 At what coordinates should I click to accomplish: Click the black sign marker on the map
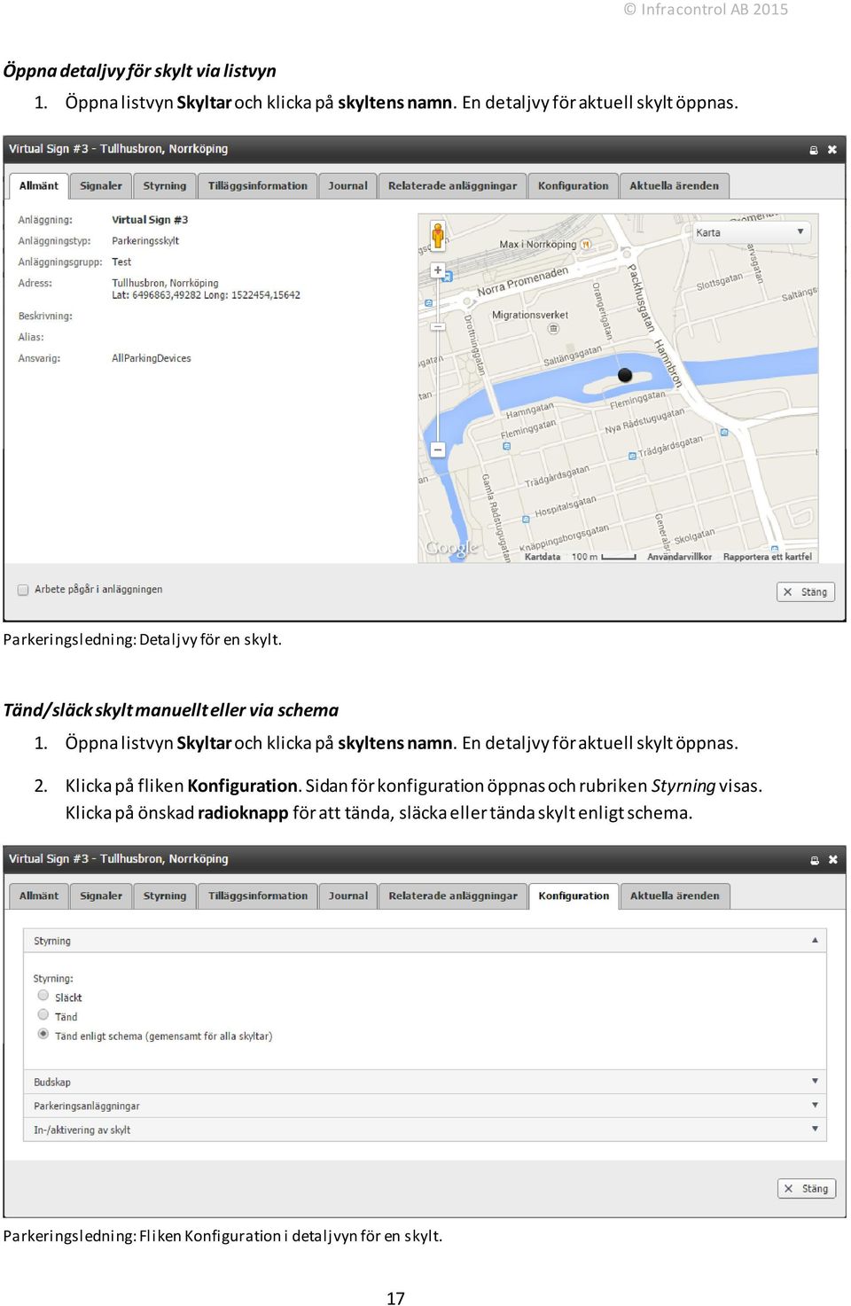pos(625,375)
